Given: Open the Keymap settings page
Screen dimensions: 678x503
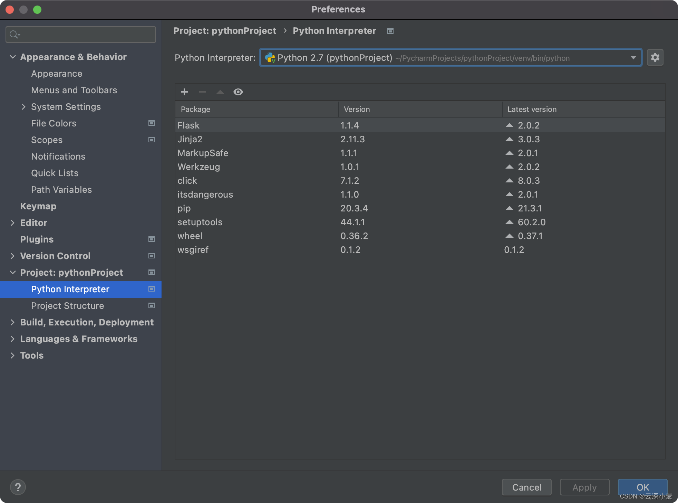Looking at the screenshot, I should (x=38, y=206).
